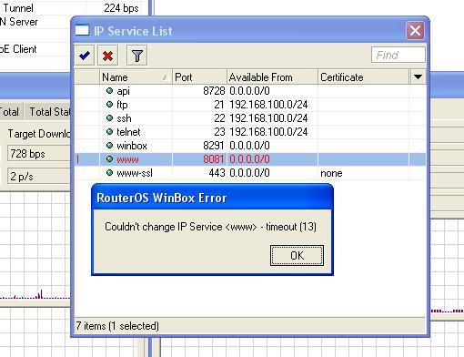Open the funnel Filter tool
Screen dimensions: 464x357
click(136, 56)
